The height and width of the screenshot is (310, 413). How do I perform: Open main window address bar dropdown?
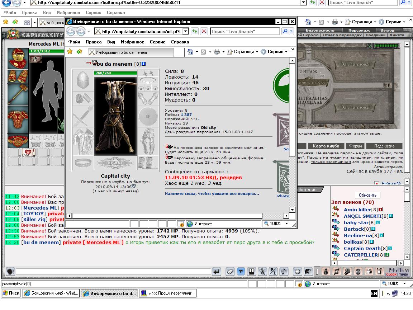[304, 3]
